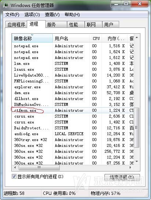
Task: Select the lsm.exe process
Action: click(x=73, y=63)
